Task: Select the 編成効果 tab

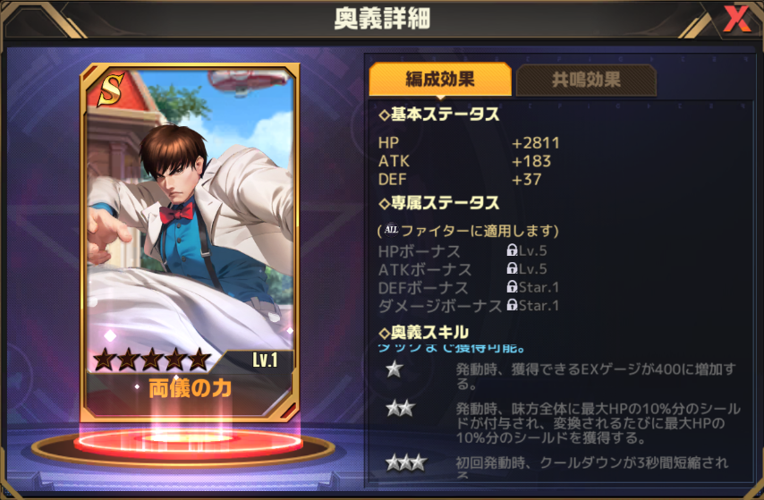Action: (x=440, y=79)
